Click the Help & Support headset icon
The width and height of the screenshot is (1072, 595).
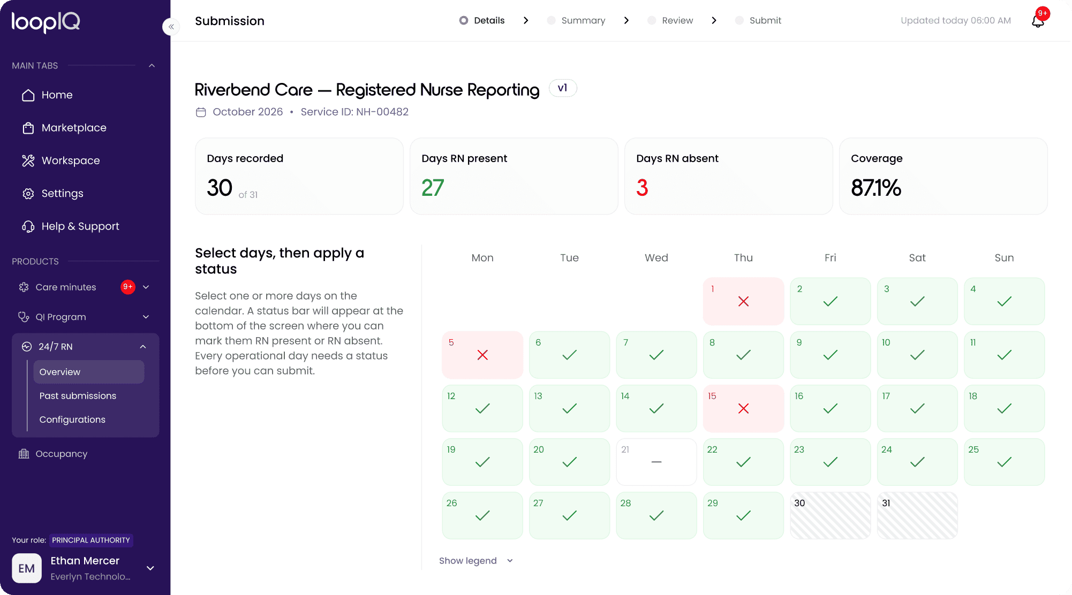[28, 226]
